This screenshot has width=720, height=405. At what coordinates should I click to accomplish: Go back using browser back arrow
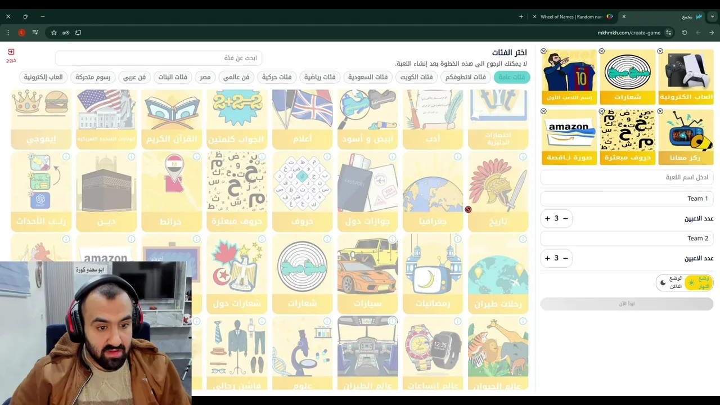(712, 33)
